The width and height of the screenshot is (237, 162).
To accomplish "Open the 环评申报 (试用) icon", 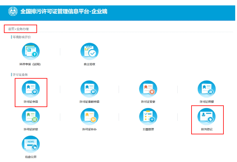I will (x=30, y=52).
